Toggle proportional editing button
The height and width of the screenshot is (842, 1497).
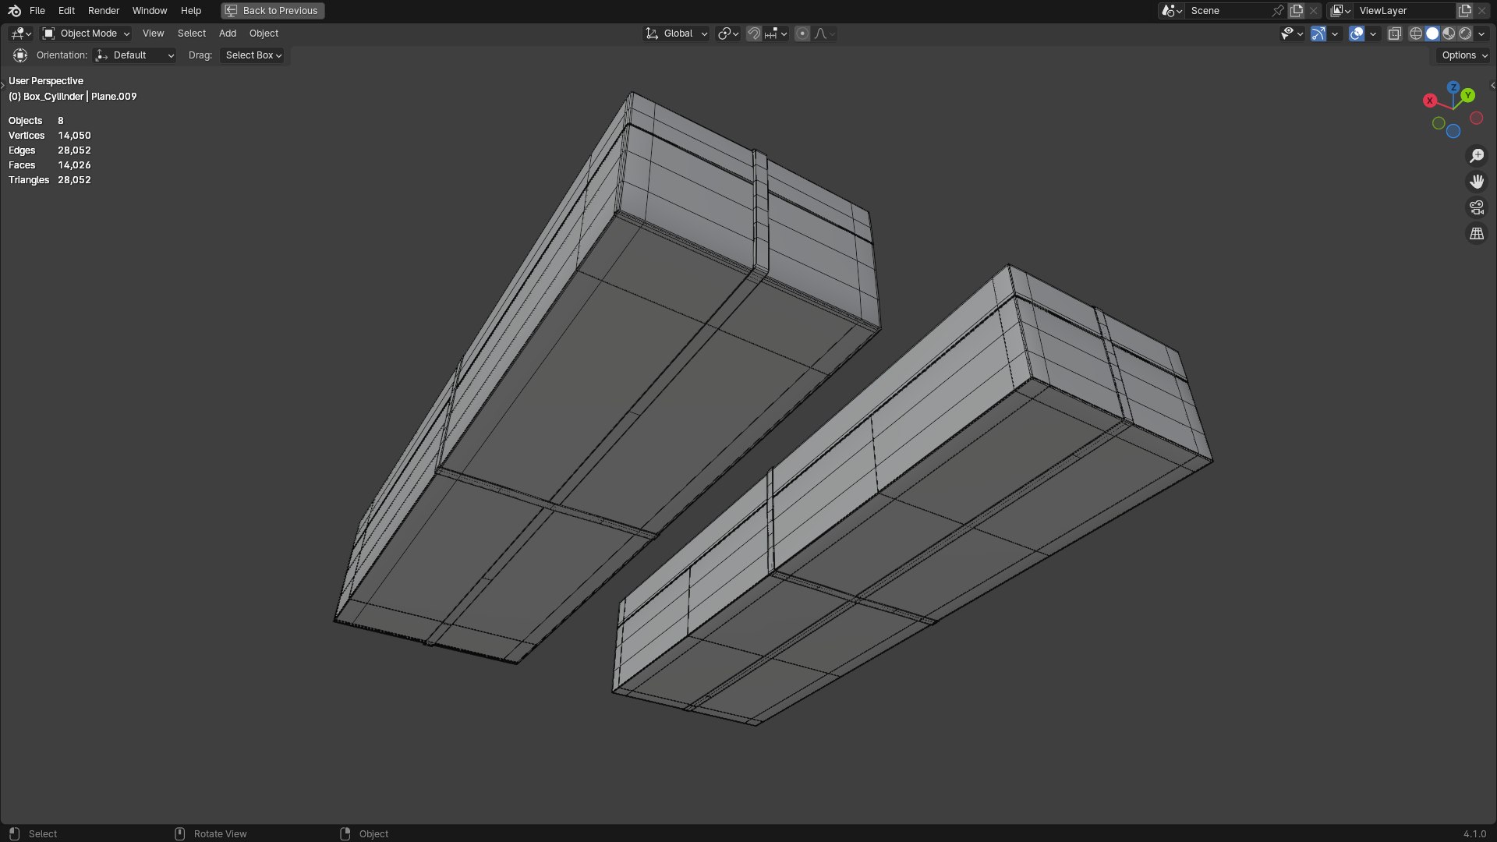click(x=802, y=34)
